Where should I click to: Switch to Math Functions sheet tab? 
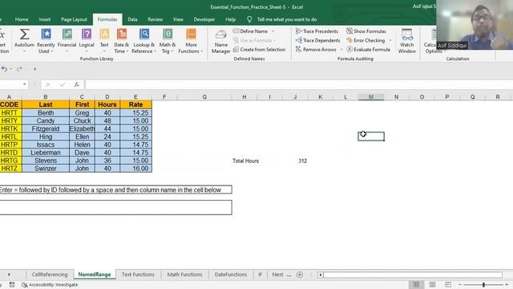[x=184, y=275]
